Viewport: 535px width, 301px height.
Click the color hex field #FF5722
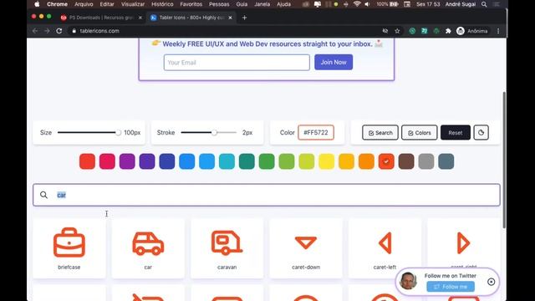tap(316, 132)
